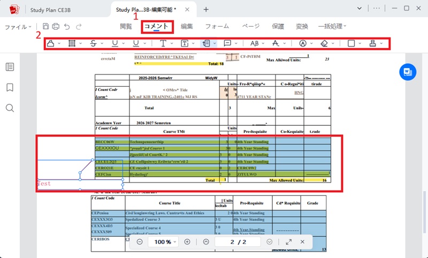Viewport: 428px width, 258px height.
Task: Click the page number input field
Action: [238, 242]
